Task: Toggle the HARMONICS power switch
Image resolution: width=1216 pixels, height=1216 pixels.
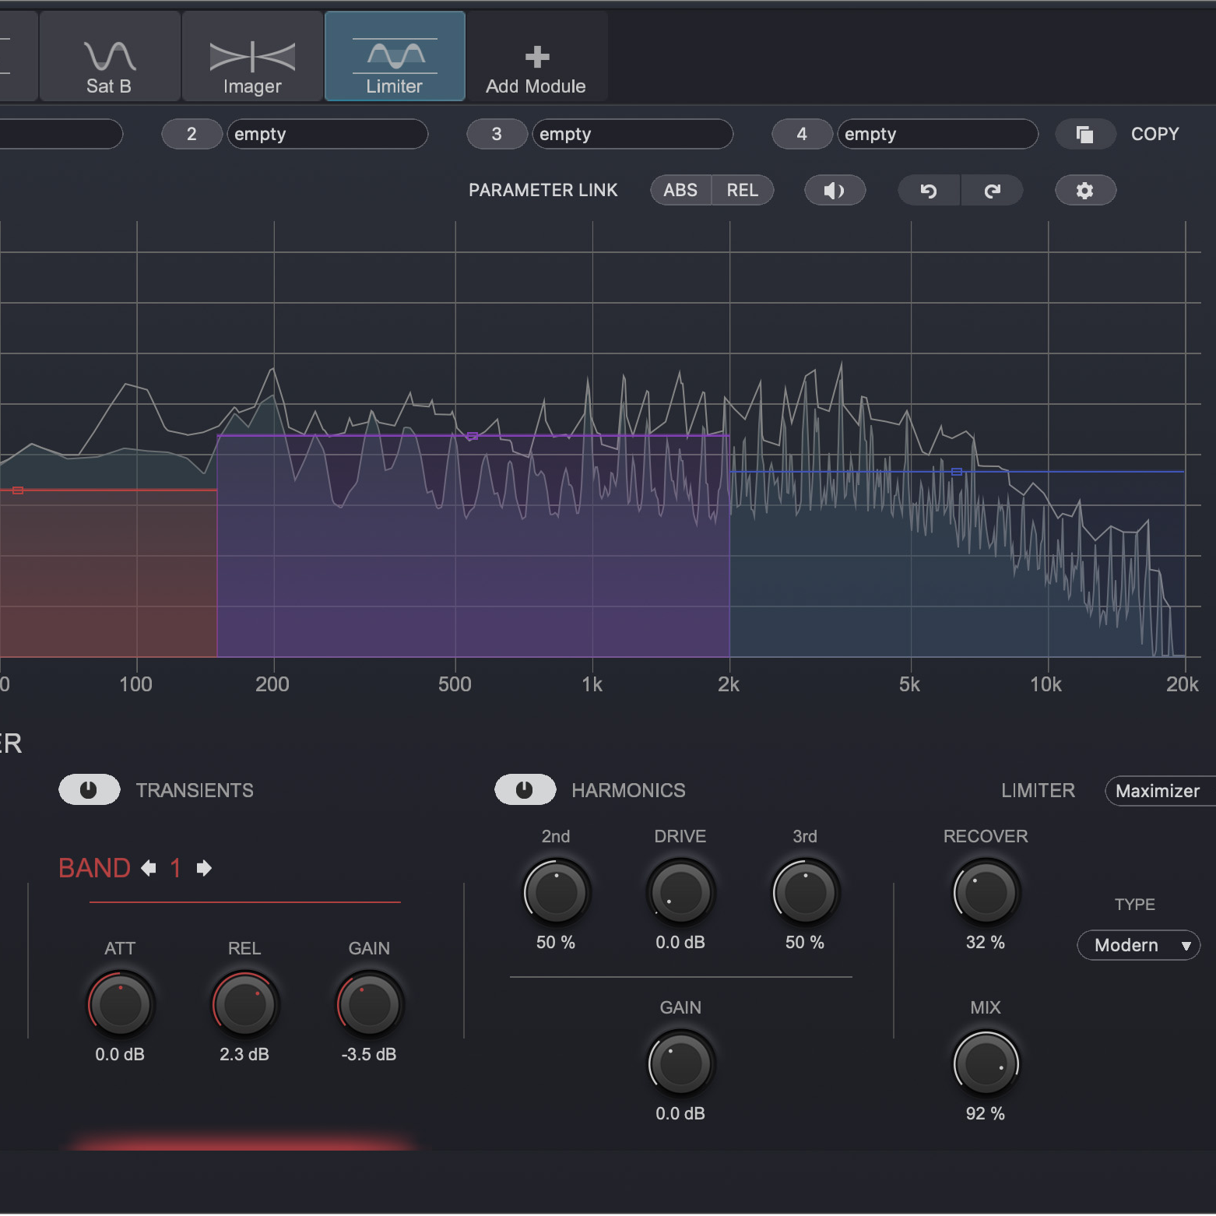Action: click(x=525, y=790)
